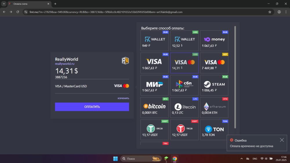Open the tab search dropdown

coord(4,4)
